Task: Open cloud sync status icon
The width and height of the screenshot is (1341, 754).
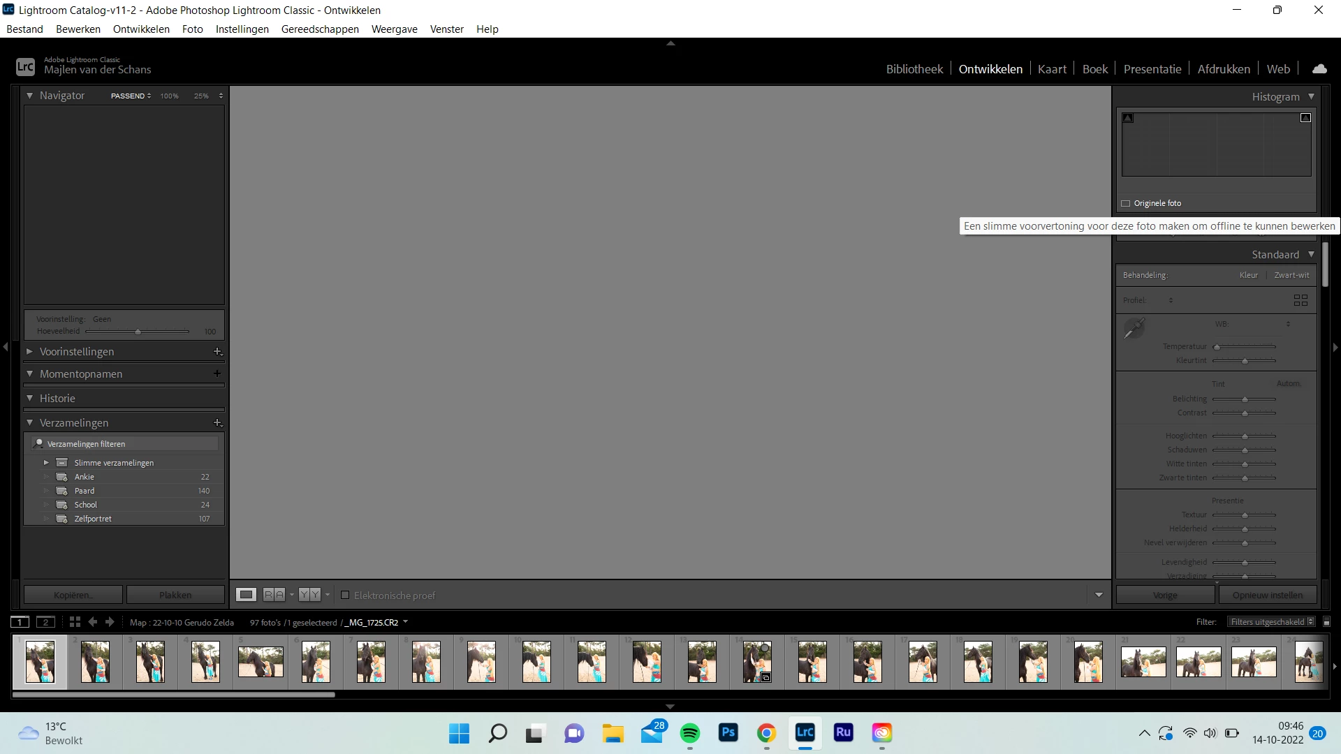Action: [1319, 69]
